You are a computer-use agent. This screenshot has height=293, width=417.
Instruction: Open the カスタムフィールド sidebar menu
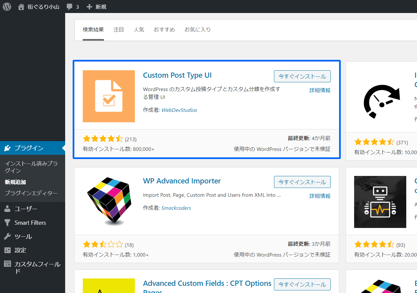click(x=33, y=267)
